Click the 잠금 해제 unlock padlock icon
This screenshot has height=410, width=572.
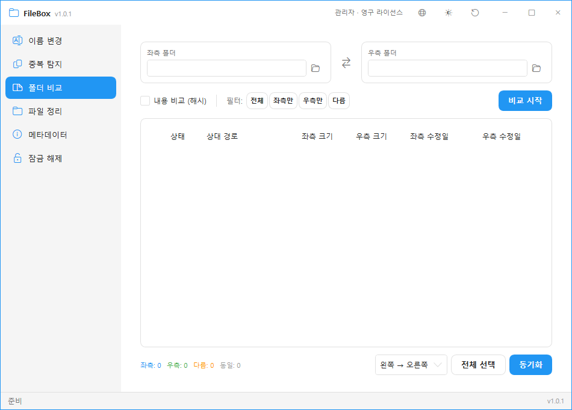click(x=17, y=158)
